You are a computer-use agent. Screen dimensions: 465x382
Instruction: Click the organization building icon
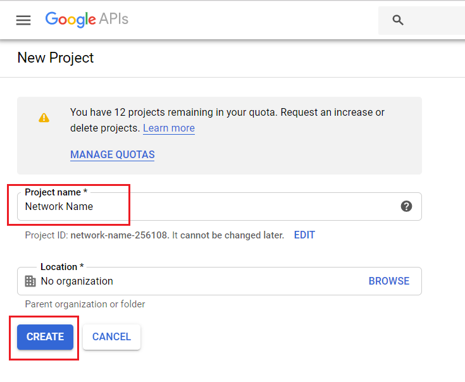[x=30, y=281]
